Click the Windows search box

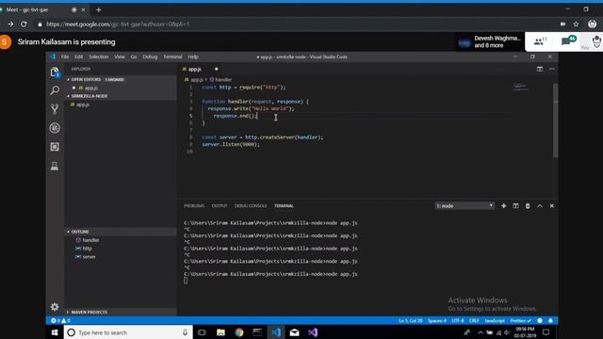point(128,332)
